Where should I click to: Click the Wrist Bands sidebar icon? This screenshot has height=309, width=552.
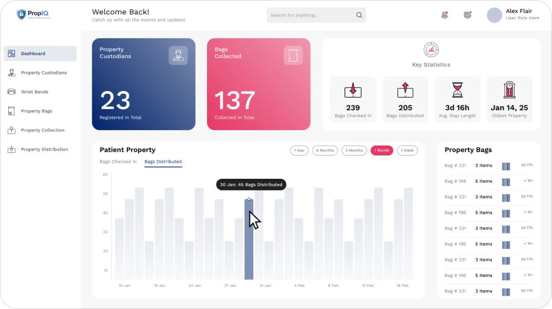pos(11,92)
